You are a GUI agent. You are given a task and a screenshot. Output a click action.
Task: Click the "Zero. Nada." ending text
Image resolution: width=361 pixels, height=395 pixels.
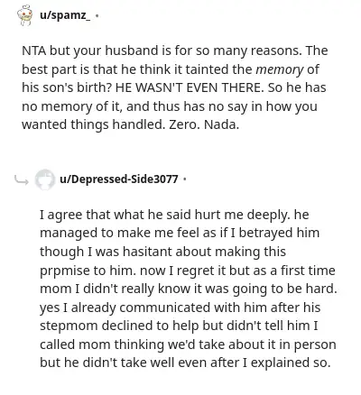[x=204, y=124]
